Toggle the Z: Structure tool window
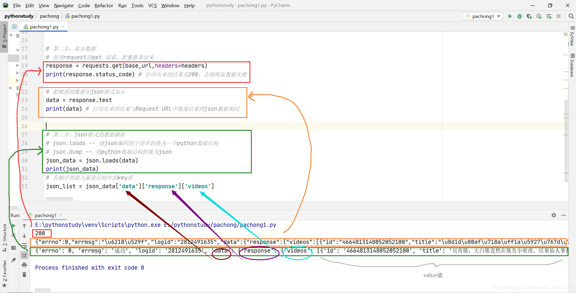Viewport: 576px width, 293px height. (4, 238)
